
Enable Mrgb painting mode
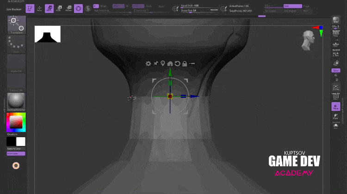click(103, 6)
